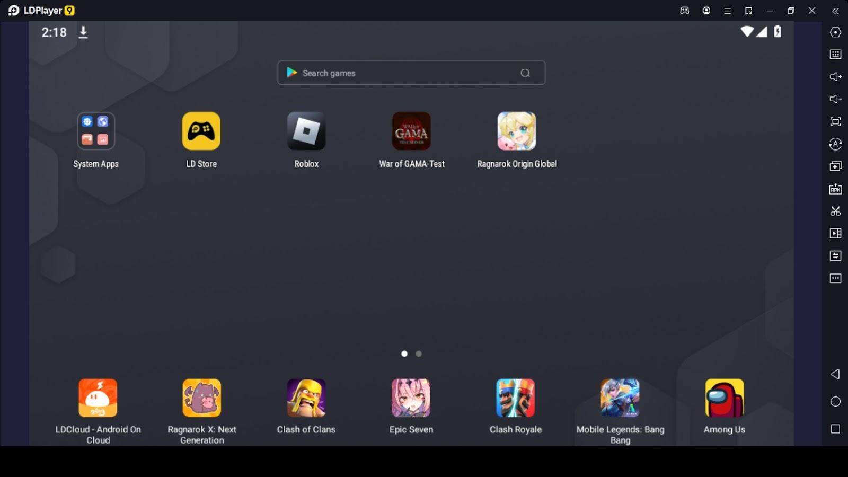Launch War of GAMA-Test
This screenshot has height=477, width=848.
tap(411, 131)
